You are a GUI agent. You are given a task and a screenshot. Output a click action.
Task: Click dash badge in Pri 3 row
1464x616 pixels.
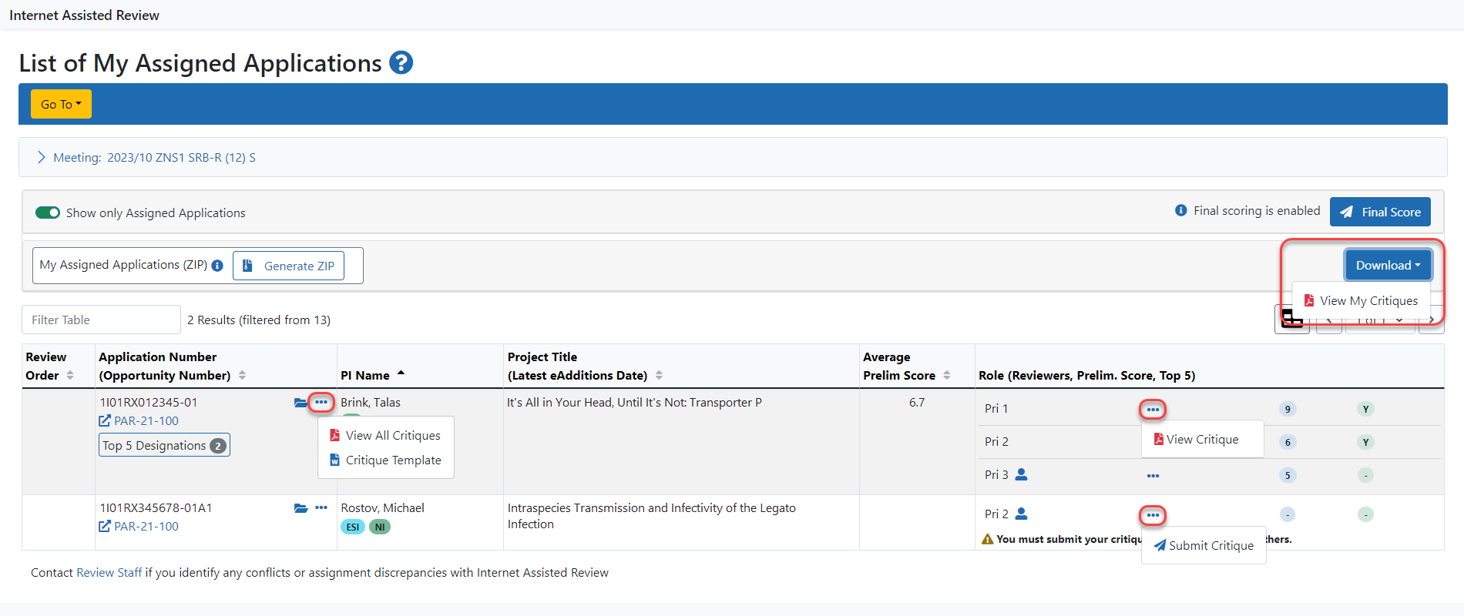click(x=1365, y=475)
